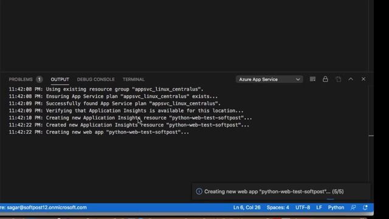Select the Python language mode

pos(336,207)
